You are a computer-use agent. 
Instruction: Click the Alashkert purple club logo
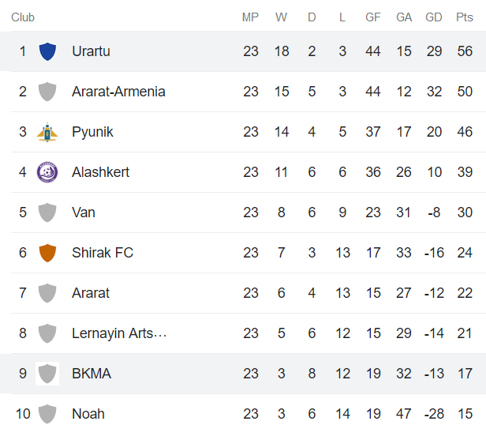[47, 172]
